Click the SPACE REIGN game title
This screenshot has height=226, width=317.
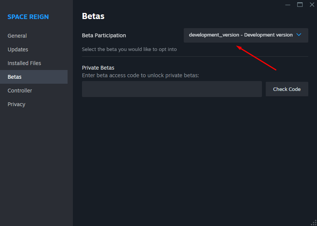click(x=28, y=17)
